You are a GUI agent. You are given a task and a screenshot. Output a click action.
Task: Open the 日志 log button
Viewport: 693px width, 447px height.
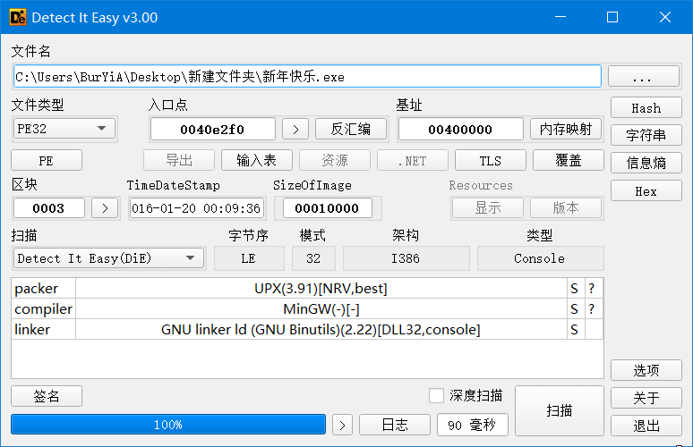point(395,425)
